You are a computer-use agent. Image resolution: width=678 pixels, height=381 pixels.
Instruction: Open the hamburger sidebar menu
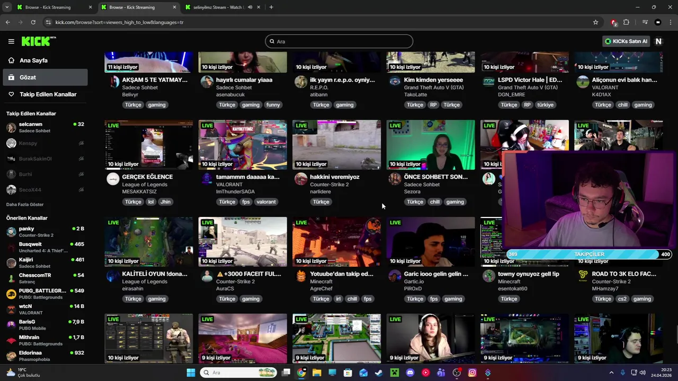pos(11,41)
